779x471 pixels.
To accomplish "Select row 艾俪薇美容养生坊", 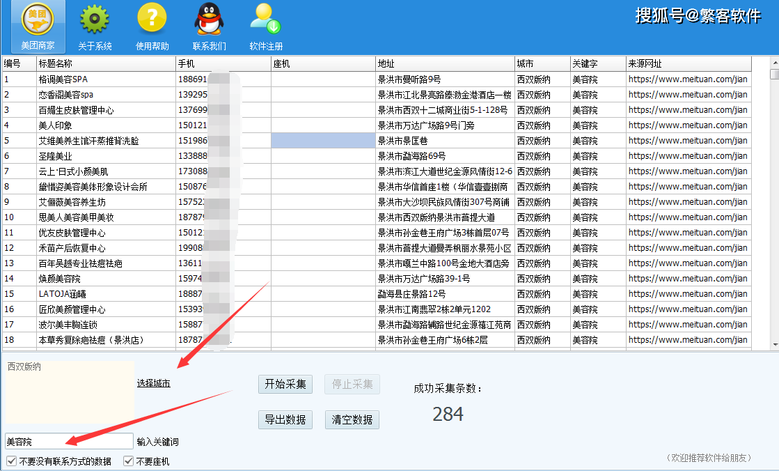I will pyautogui.click(x=377, y=202).
